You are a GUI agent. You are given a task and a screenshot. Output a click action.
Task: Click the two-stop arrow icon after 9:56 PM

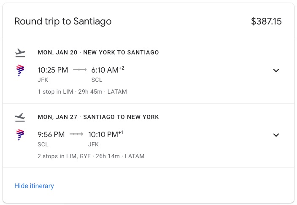click(76, 134)
